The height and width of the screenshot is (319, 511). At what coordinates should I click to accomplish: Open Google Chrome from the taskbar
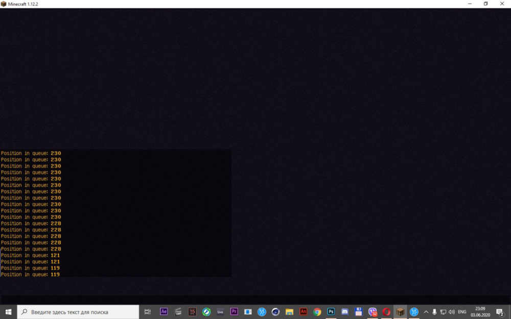tap(317, 312)
